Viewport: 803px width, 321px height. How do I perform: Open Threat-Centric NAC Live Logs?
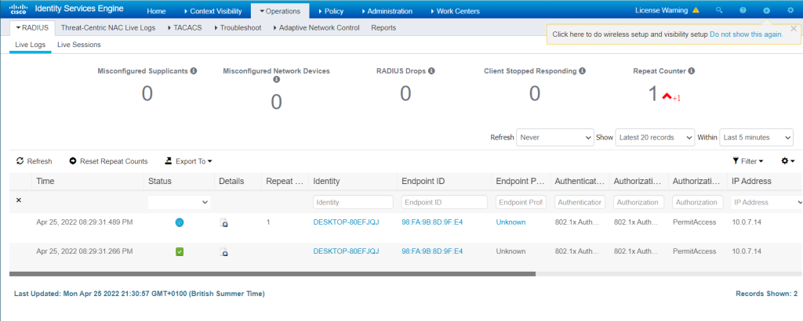point(108,27)
